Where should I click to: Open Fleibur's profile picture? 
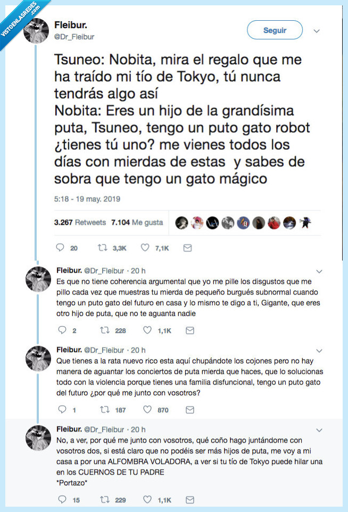coord(37,29)
